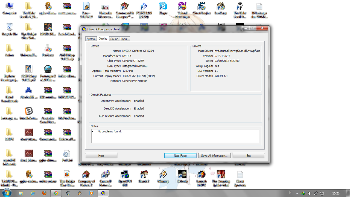Select the ID lostsaga dan WARR text file
The width and height of the screenshot is (350, 197).
(x=259, y=10)
